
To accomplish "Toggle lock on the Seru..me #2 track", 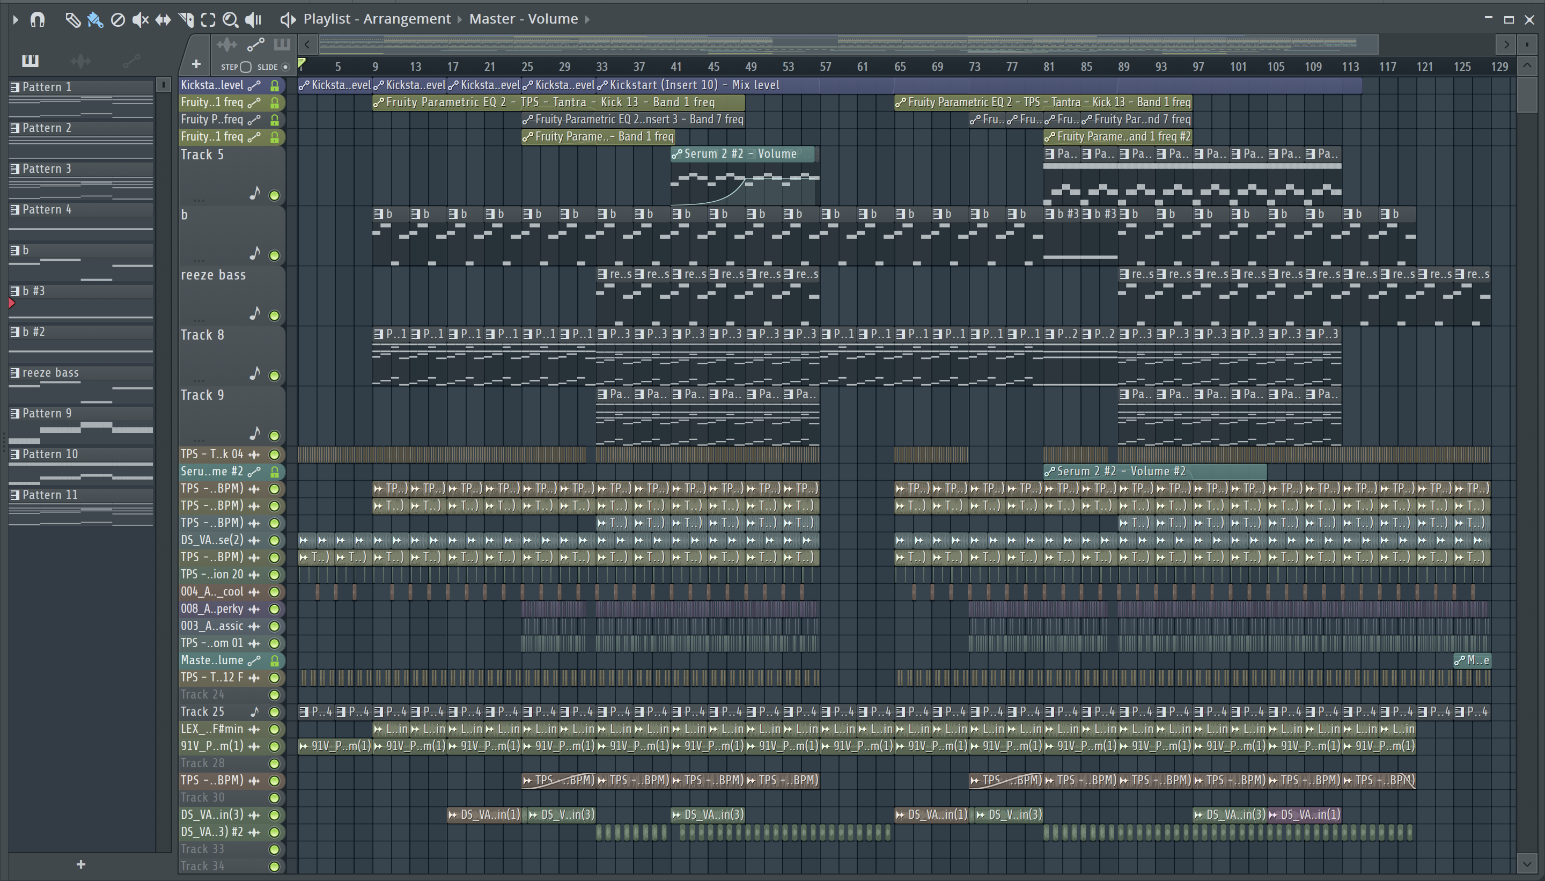I will tap(275, 472).
